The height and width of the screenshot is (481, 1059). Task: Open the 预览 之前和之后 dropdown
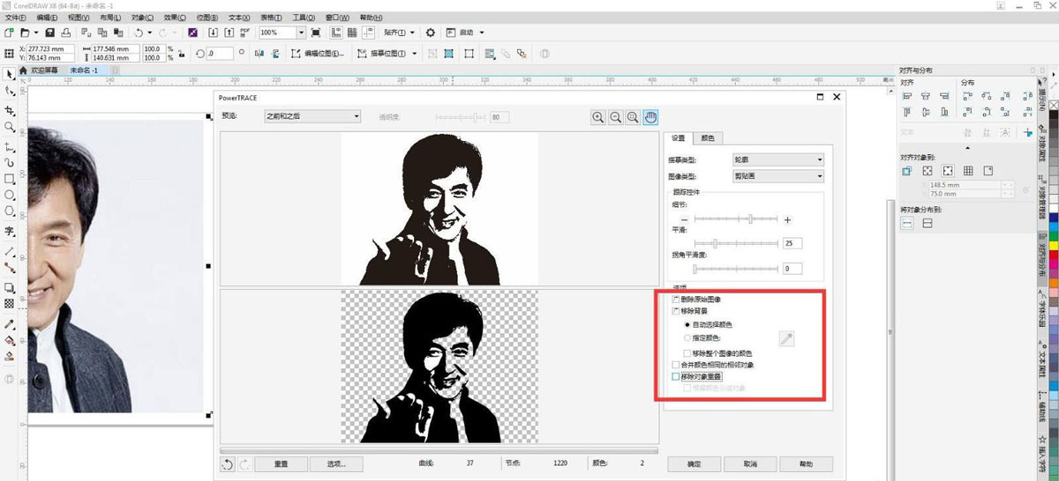(313, 116)
